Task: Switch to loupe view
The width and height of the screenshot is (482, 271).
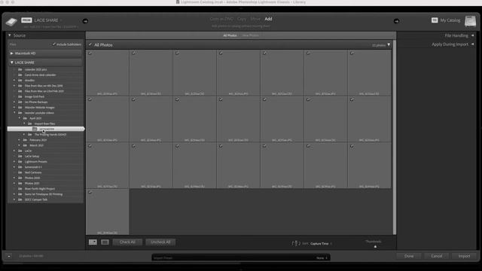Action: [x=105, y=242]
